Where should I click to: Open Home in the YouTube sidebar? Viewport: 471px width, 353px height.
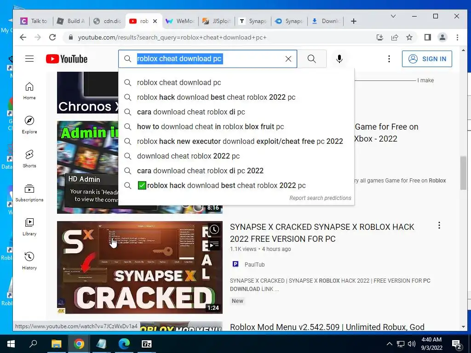coord(29,91)
